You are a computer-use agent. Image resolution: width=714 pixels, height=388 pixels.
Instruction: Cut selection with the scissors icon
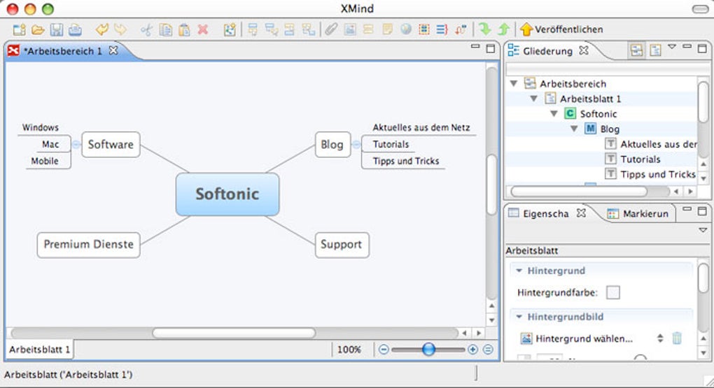tap(146, 30)
